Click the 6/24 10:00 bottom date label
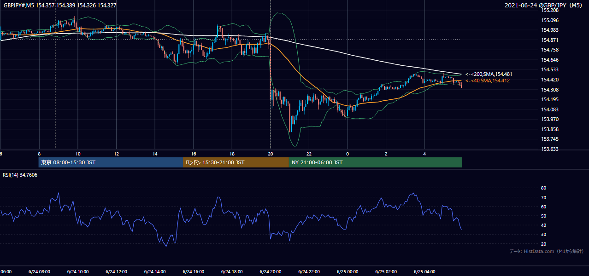The width and height of the screenshot is (589, 276). pyautogui.click(x=77, y=272)
